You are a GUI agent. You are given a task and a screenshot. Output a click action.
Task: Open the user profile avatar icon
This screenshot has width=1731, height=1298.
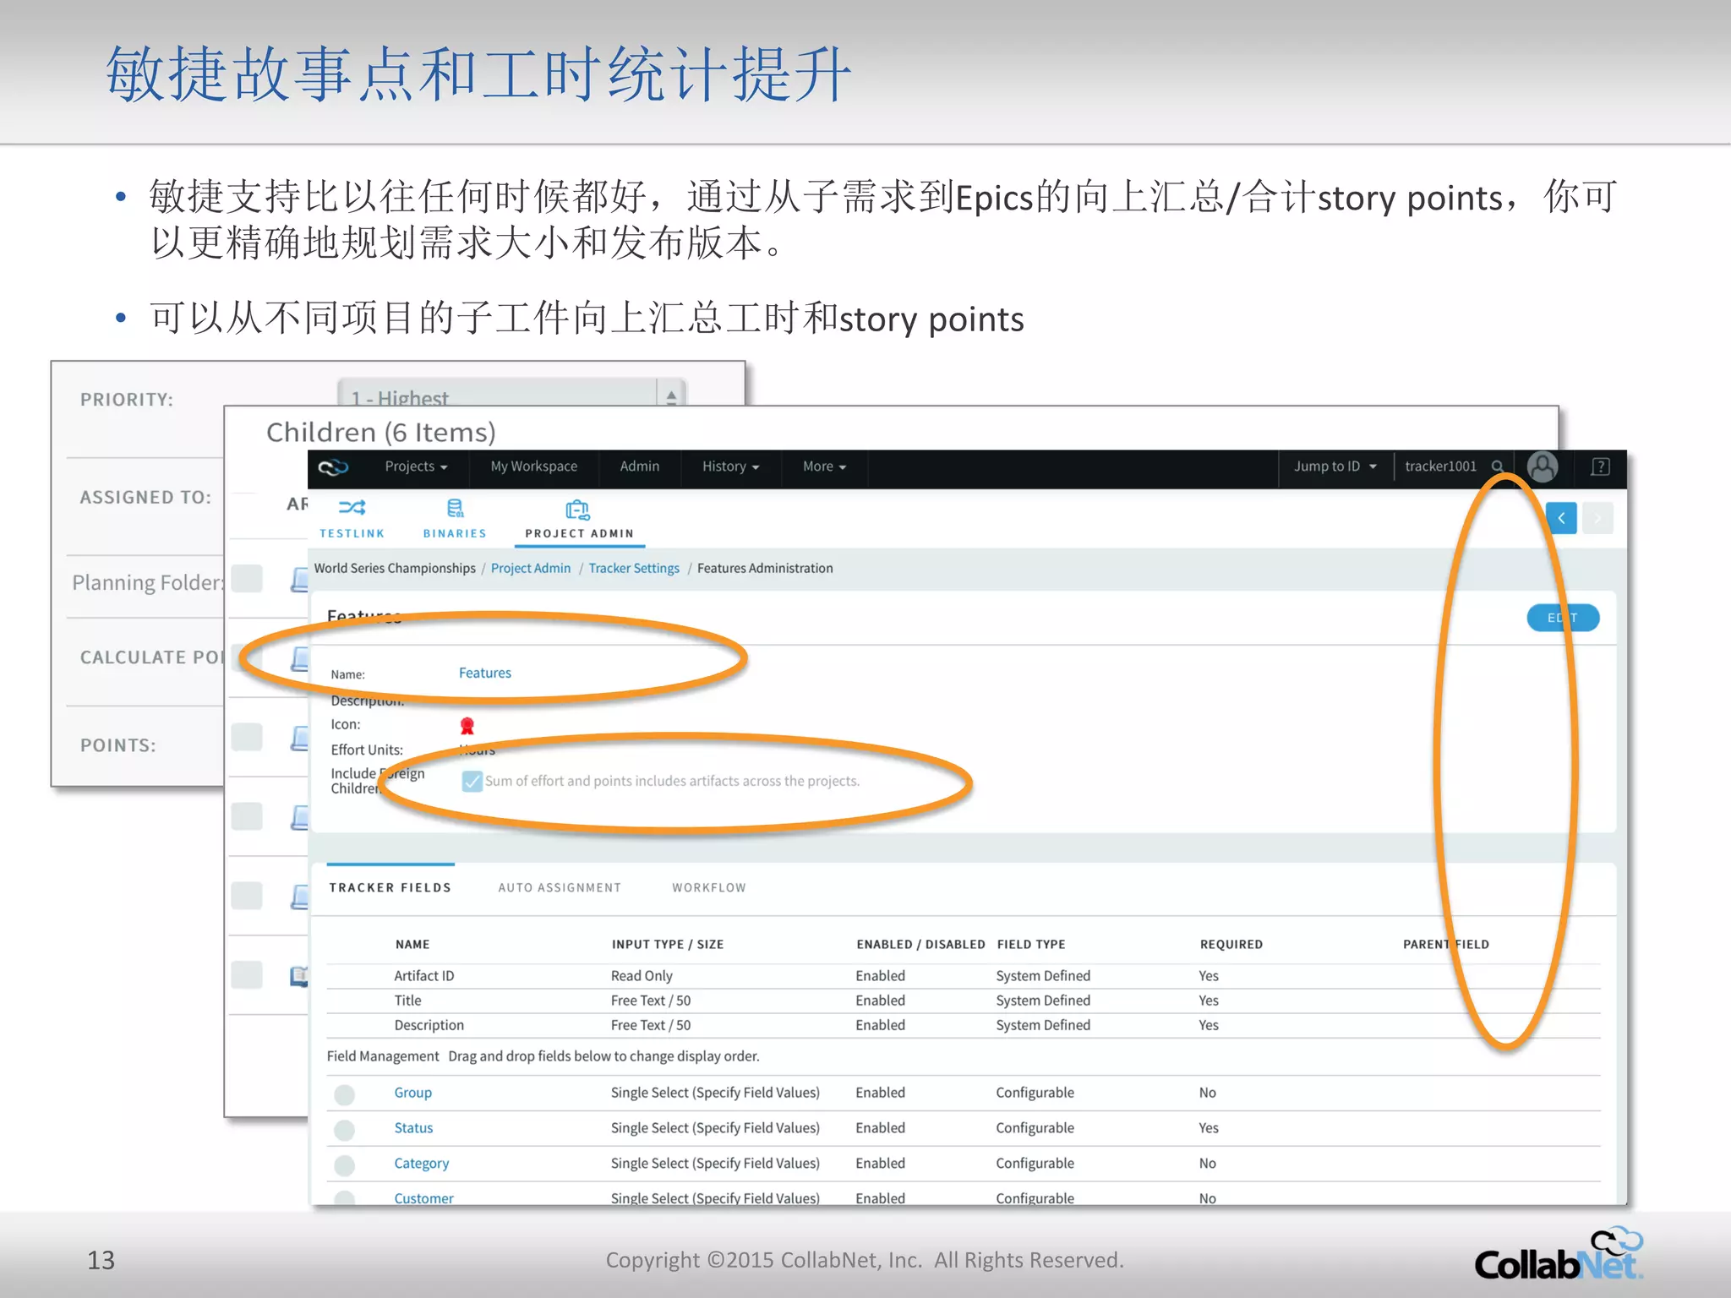pos(1543,466)
